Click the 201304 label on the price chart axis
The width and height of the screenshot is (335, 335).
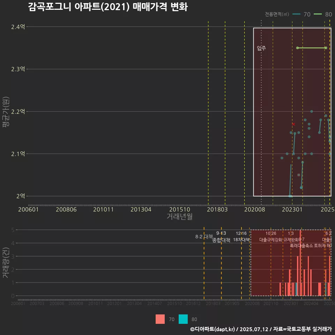tap(141, 209)
